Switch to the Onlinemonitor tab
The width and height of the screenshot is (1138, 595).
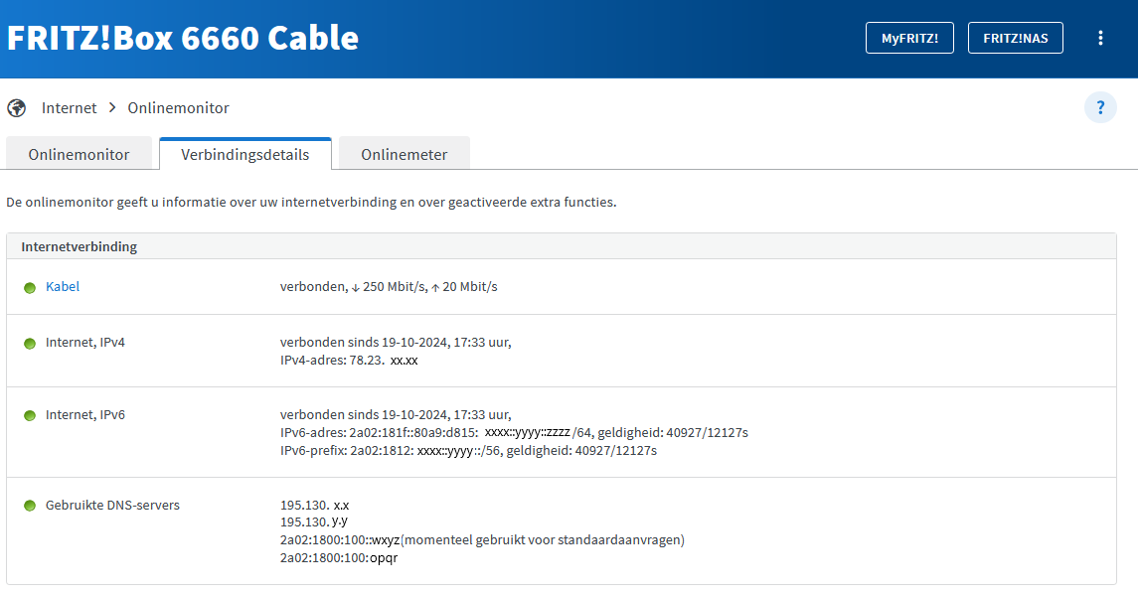click(x=80, y=155)
